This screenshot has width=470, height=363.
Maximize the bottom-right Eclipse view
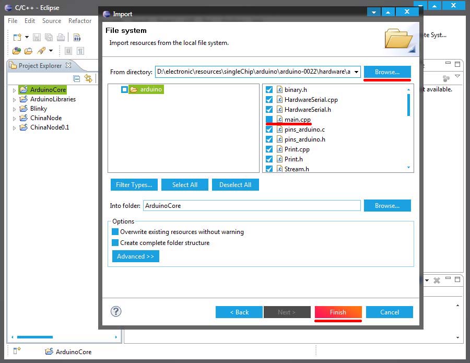pos(457,279)
